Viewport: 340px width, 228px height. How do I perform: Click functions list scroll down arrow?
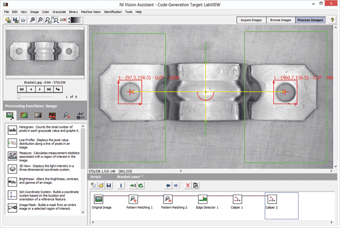[83, 212]
